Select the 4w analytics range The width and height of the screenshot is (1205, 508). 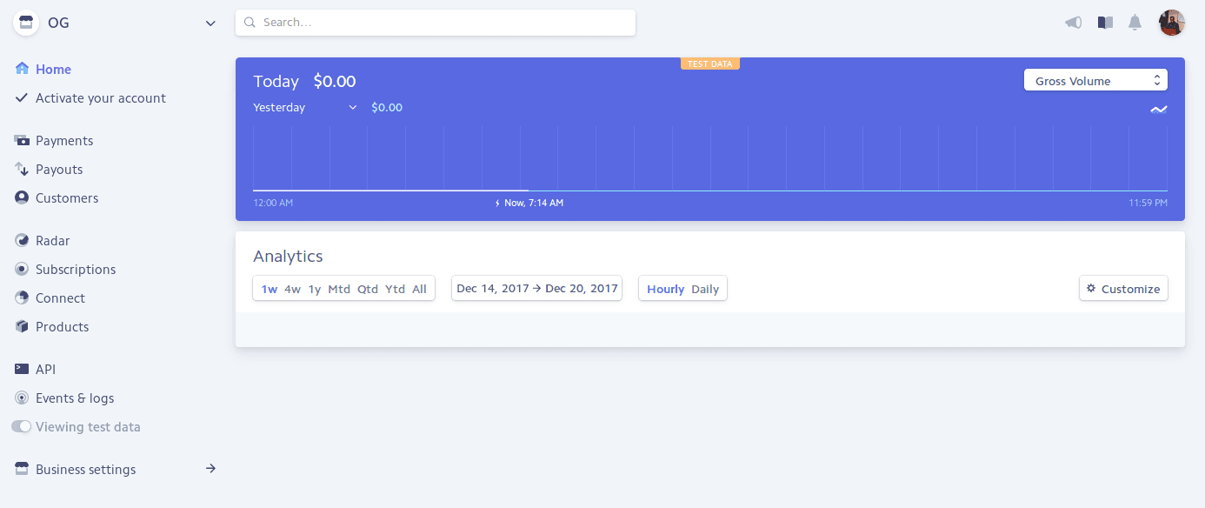click(291, 288)
